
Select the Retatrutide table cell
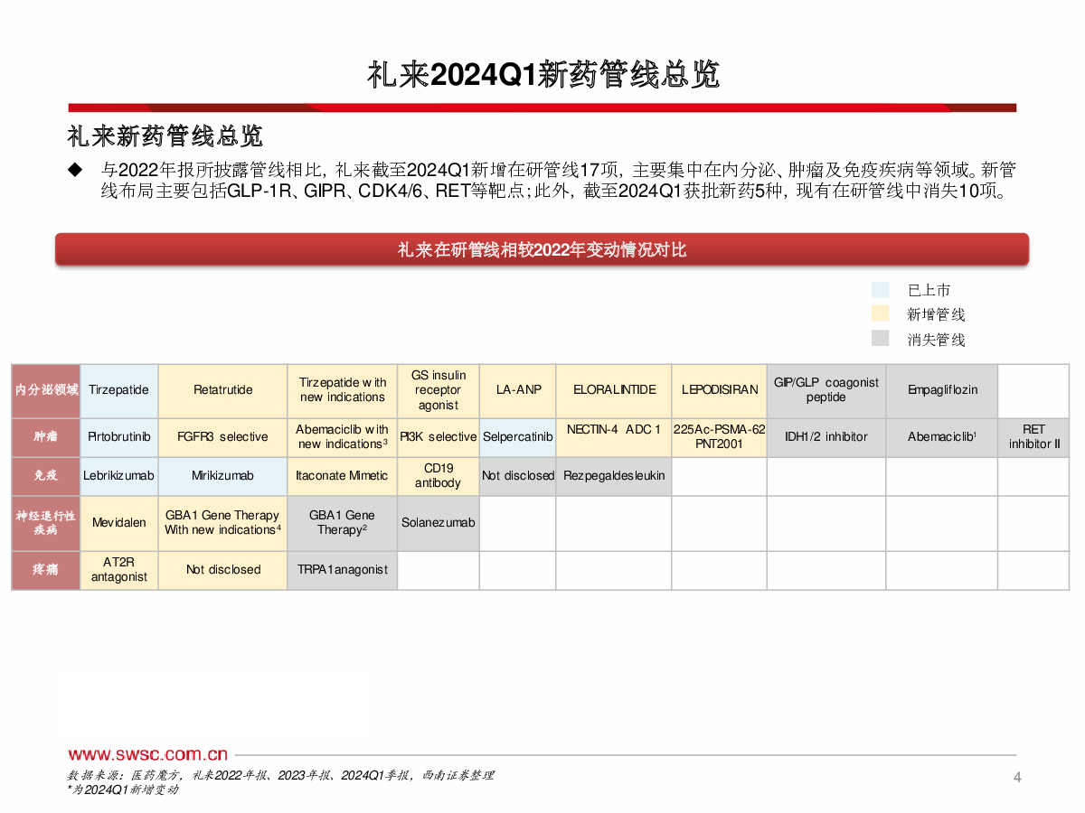point(223,390)
